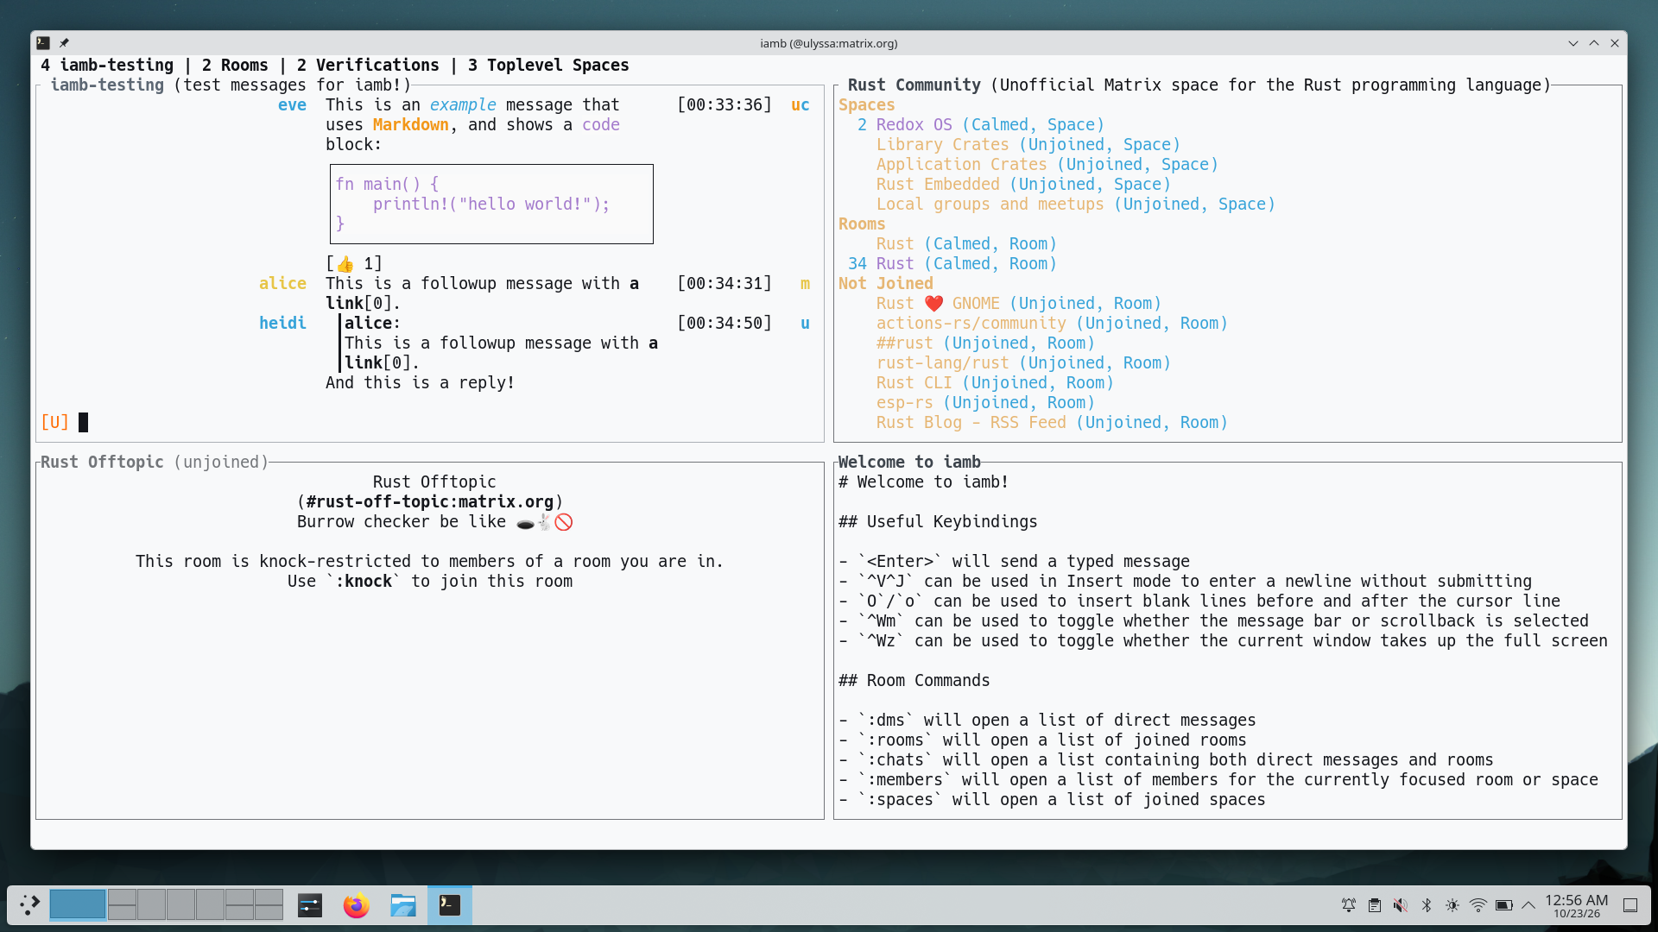Select rust-lang/rust room row
Image resolution: width=1658 pixels, height=932 pixels.
tap(1023, 362)
